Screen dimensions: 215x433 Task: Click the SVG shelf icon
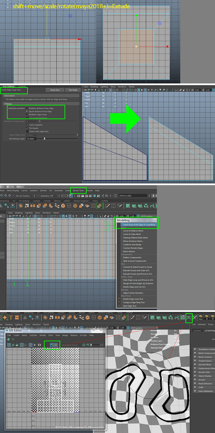17,317
